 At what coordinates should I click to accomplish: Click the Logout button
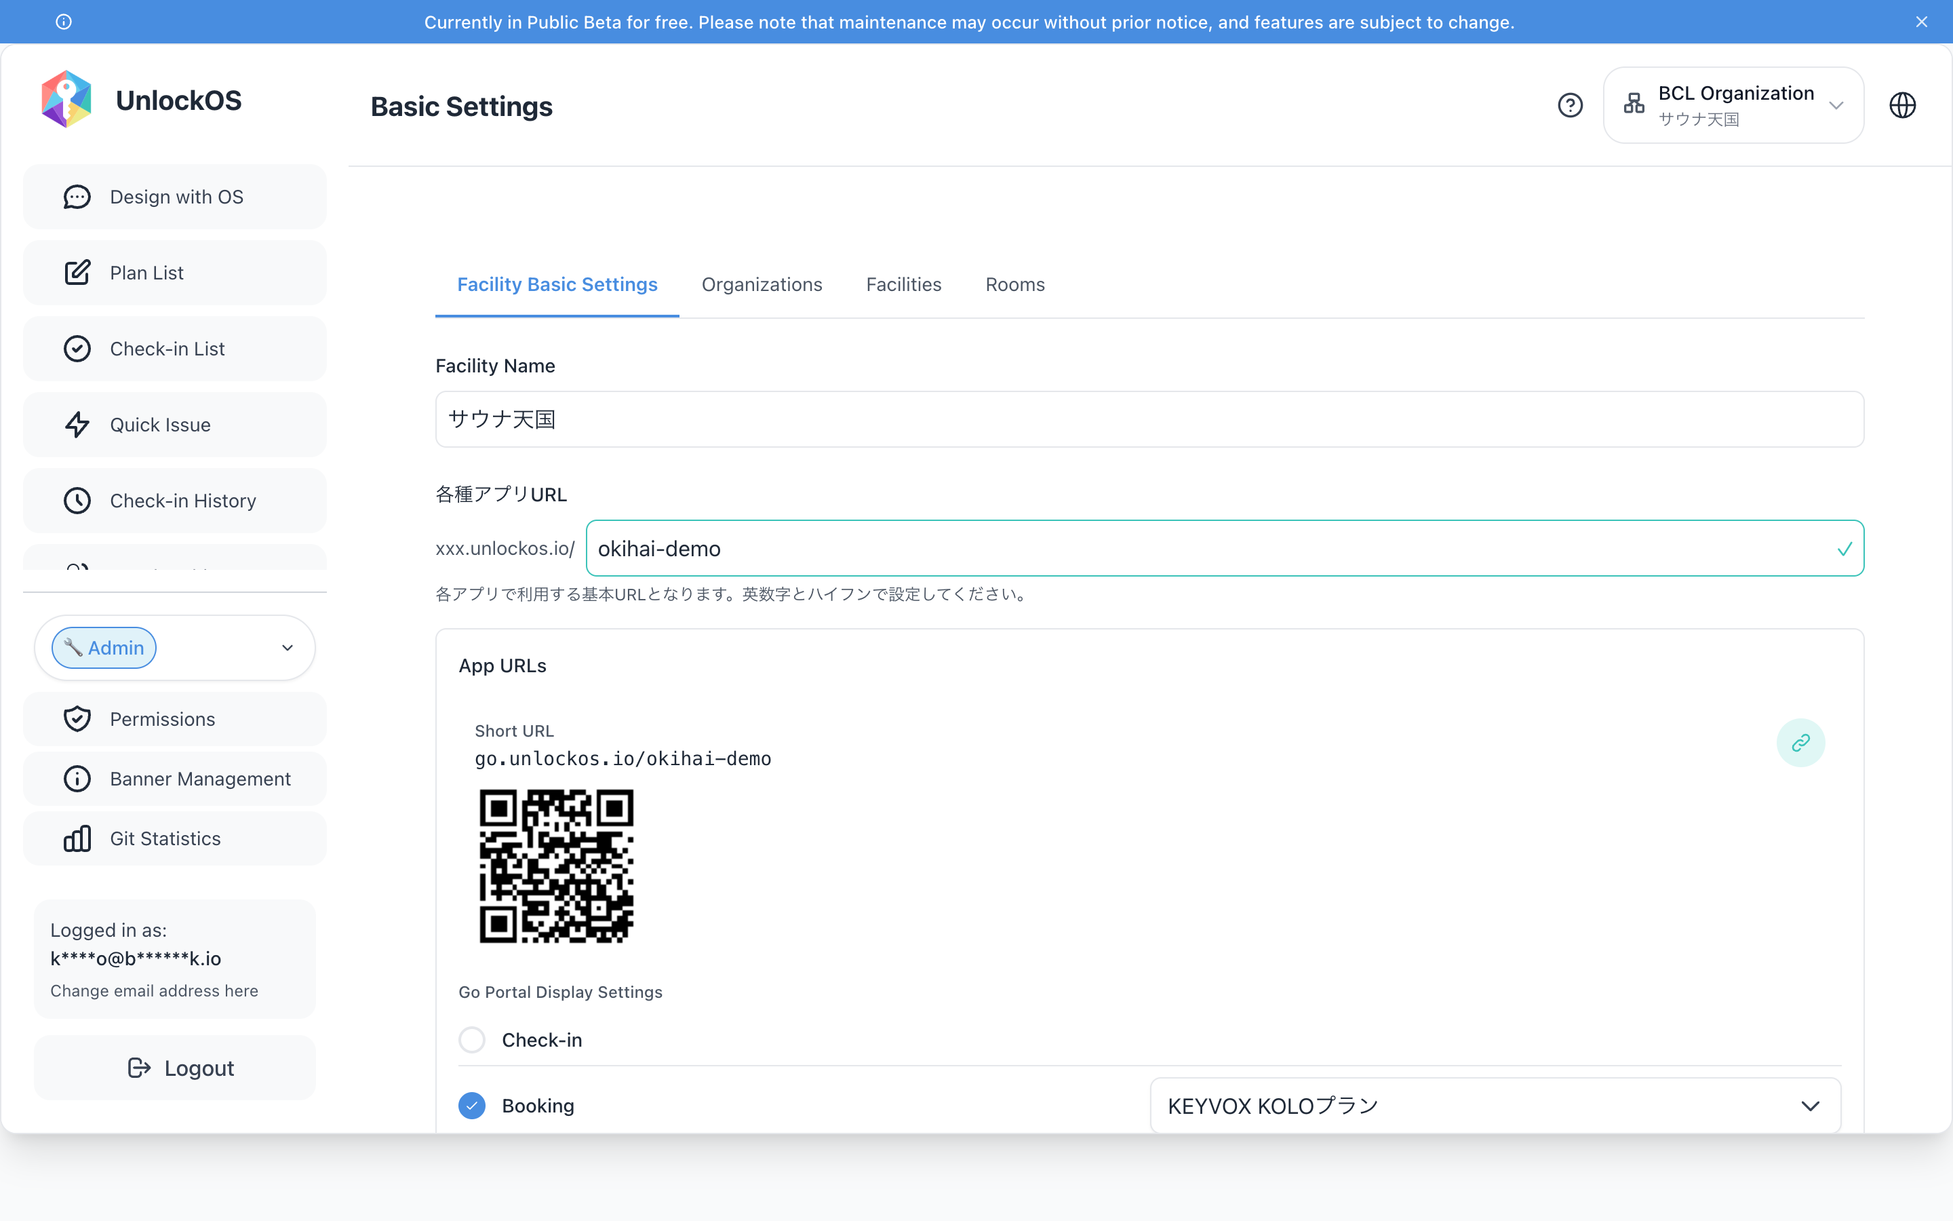click(x=174, y=1068)
